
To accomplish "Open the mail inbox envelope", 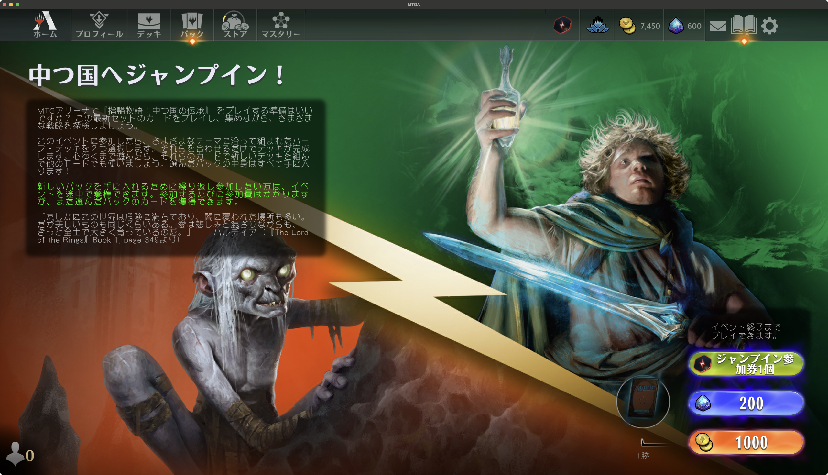I will tap(718, 26).
